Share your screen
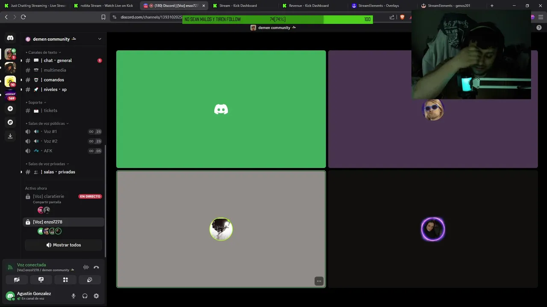This screenshot has height=307, width=547. click(41, 280)
